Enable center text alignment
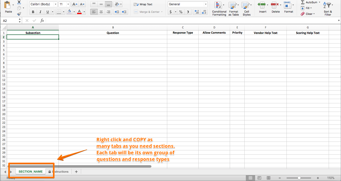The width and height of the screenshot is (341, 181). click(x=101, y=12)
